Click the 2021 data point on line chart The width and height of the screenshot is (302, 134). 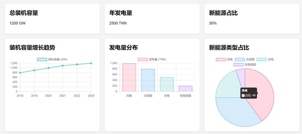point(63,66)
